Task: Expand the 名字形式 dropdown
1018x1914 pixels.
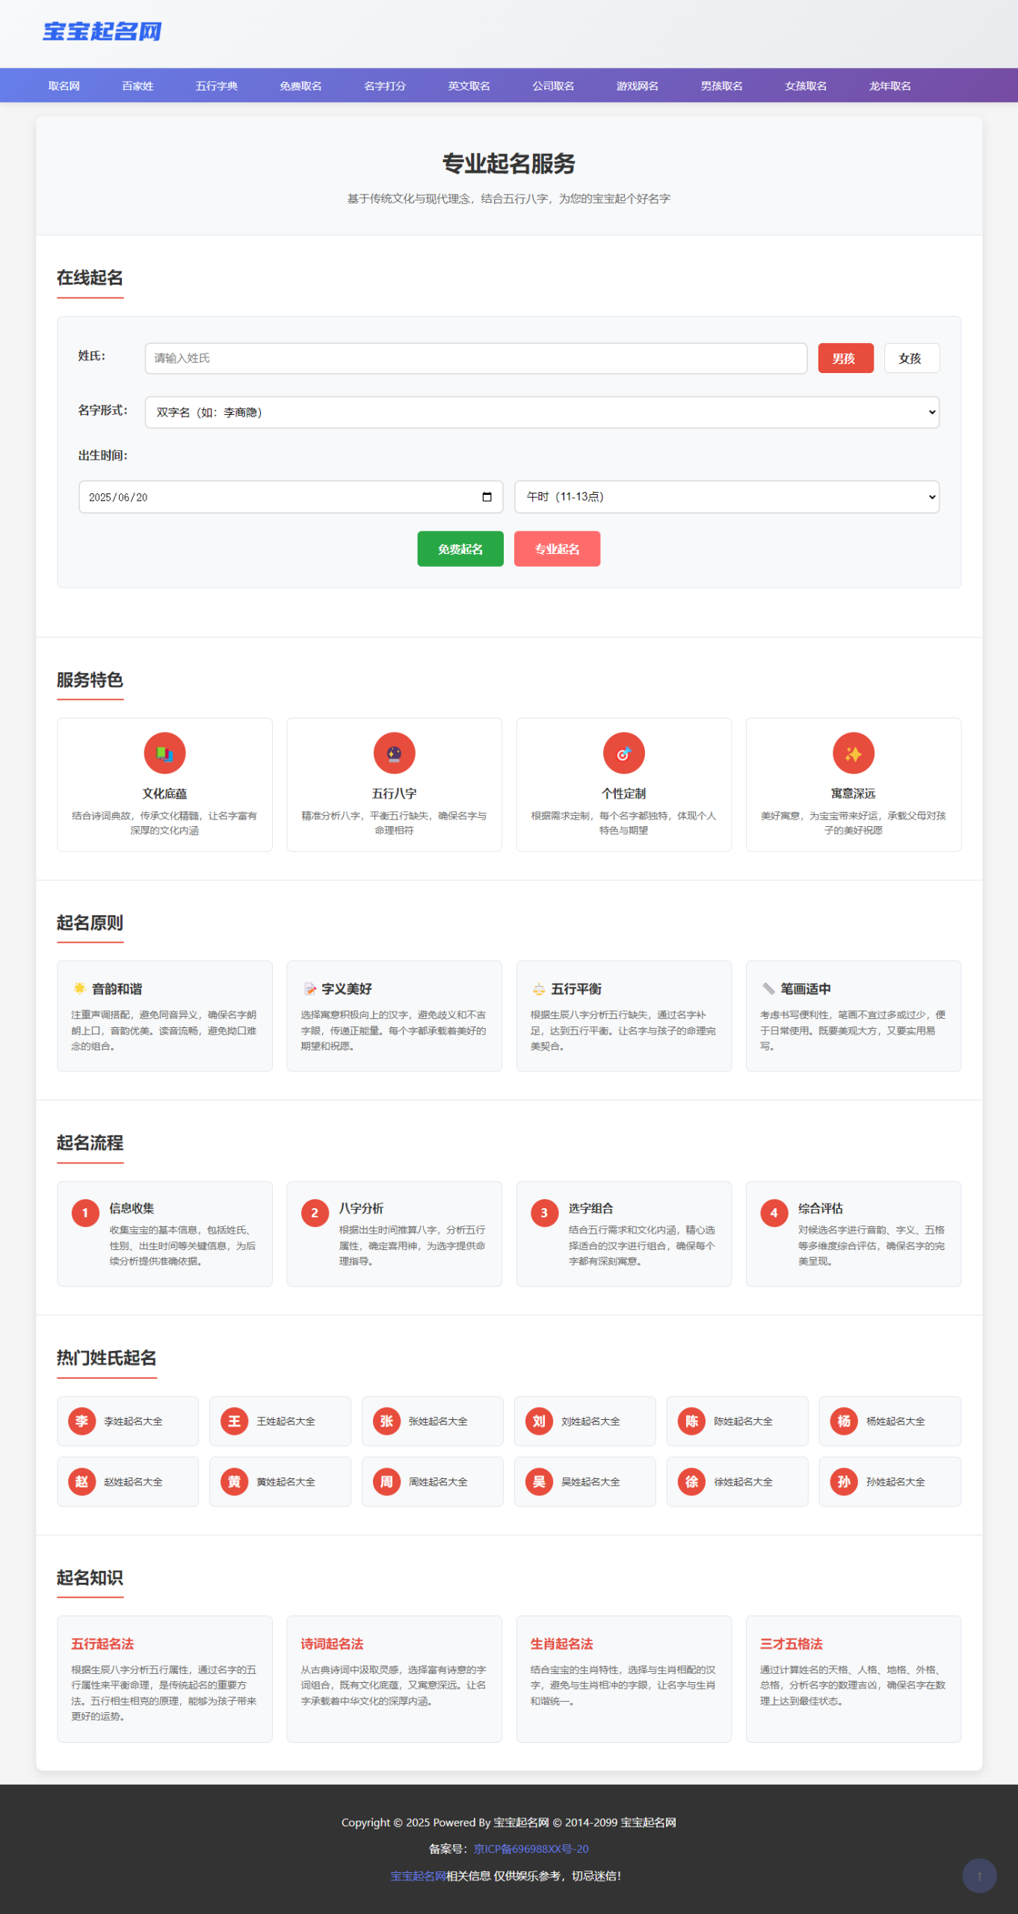Action: 541,413
